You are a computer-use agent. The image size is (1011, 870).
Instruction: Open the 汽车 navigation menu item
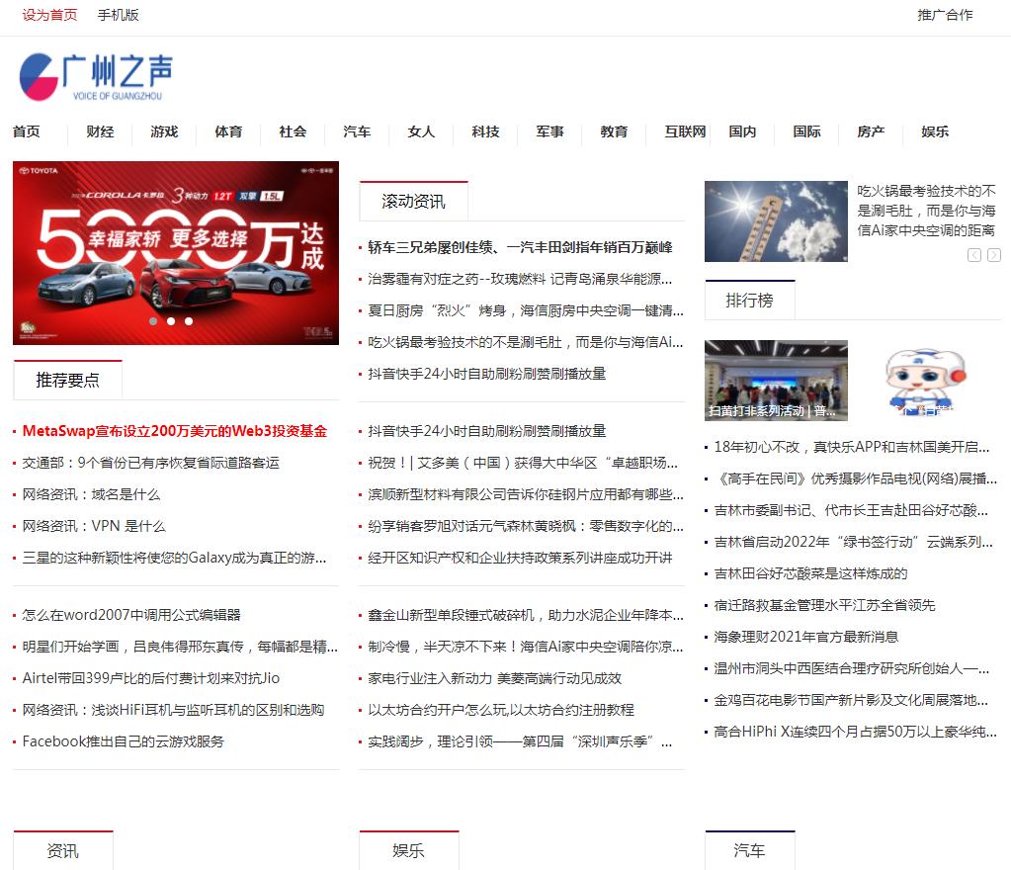(357, 131)
